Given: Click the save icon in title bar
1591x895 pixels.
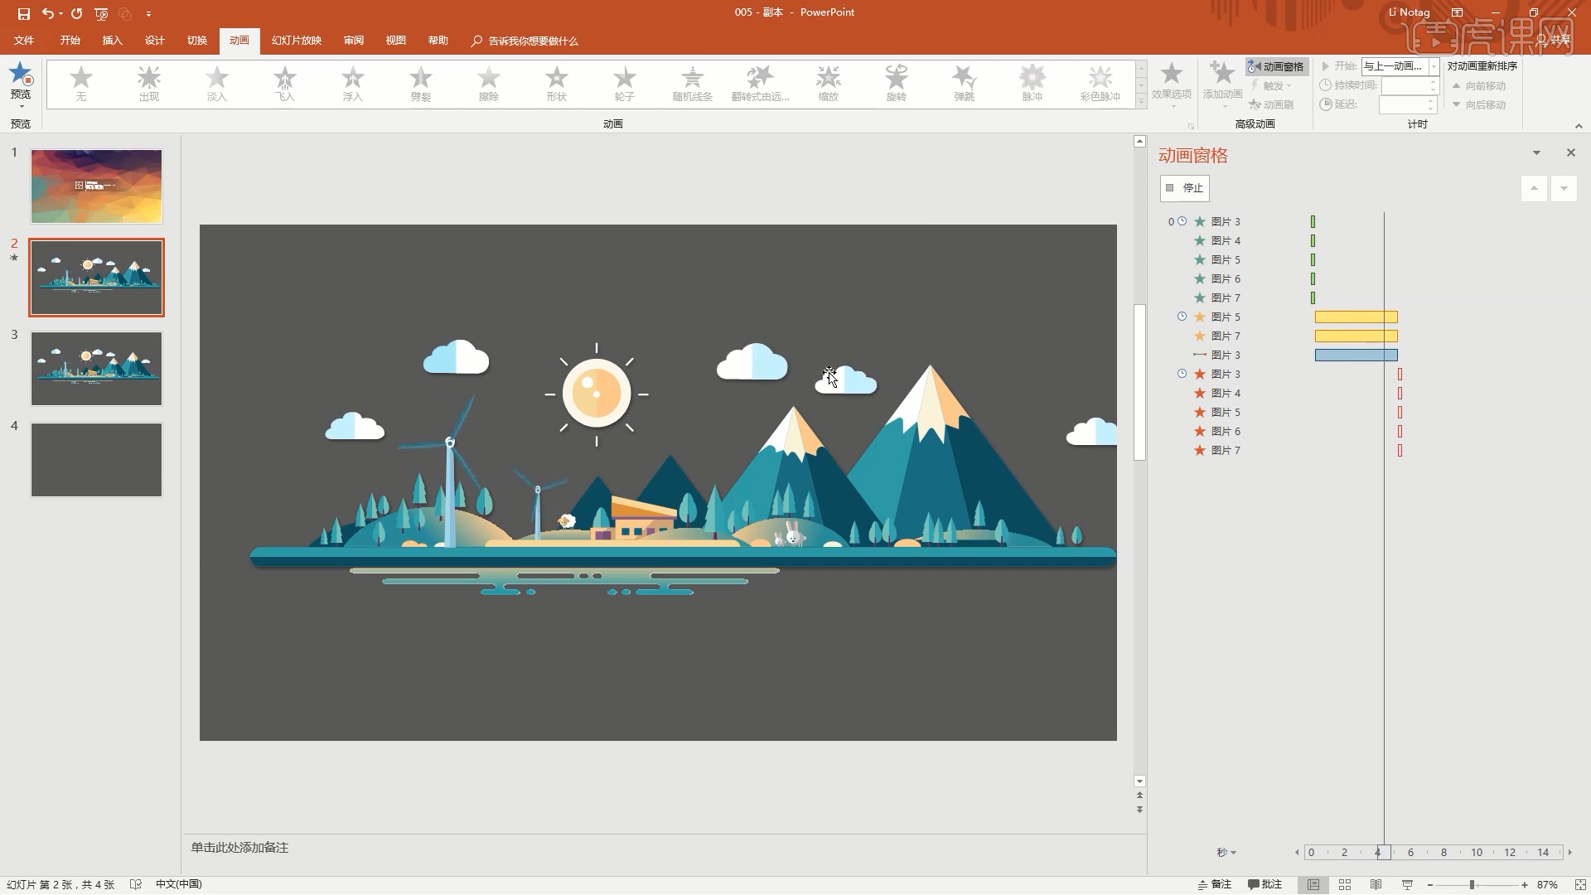Looking at the screenshot, I should coord(23,13).
